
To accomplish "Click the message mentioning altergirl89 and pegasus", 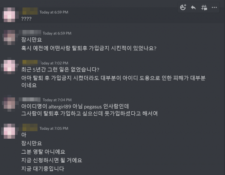I will (75, 106).
